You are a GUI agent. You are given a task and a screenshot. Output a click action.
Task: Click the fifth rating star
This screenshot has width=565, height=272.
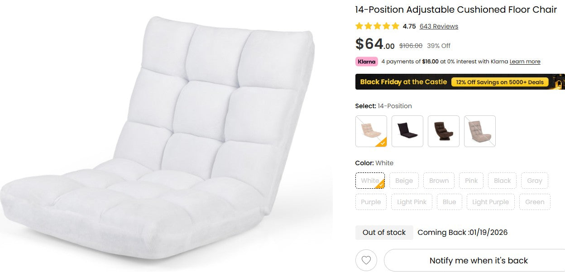coord(395,26)
